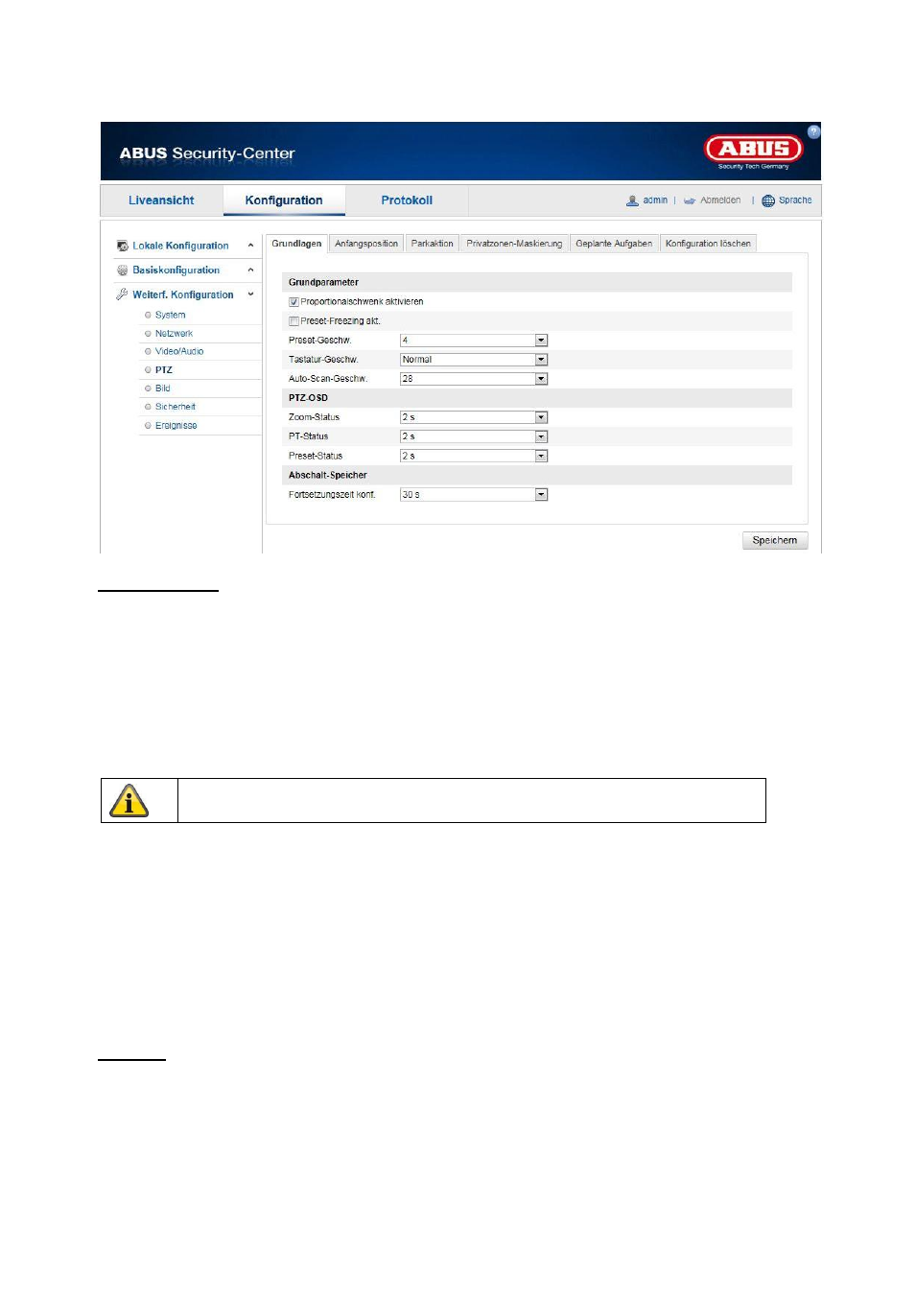
Task: Open the Parkaktion tab
Action: [x=433, y=244]
